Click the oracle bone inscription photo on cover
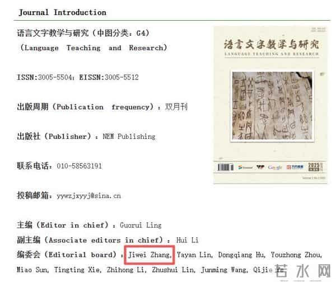This screenshot has height=282, width=336. (x=272, y=106)
